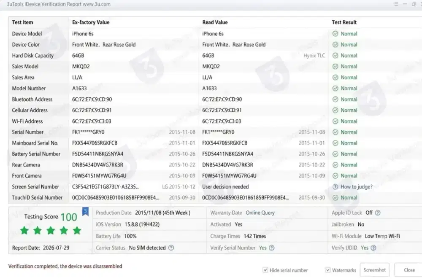Viewport: 422px width, 280px height.
Task: Click the 3uTools iDevice Verification Report title
Action: tap(58, 4)
